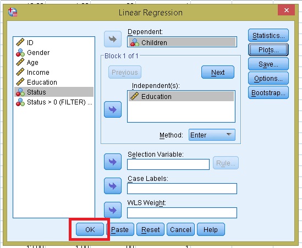
Task: Select the Income variable in list
Action: [54, 73]
